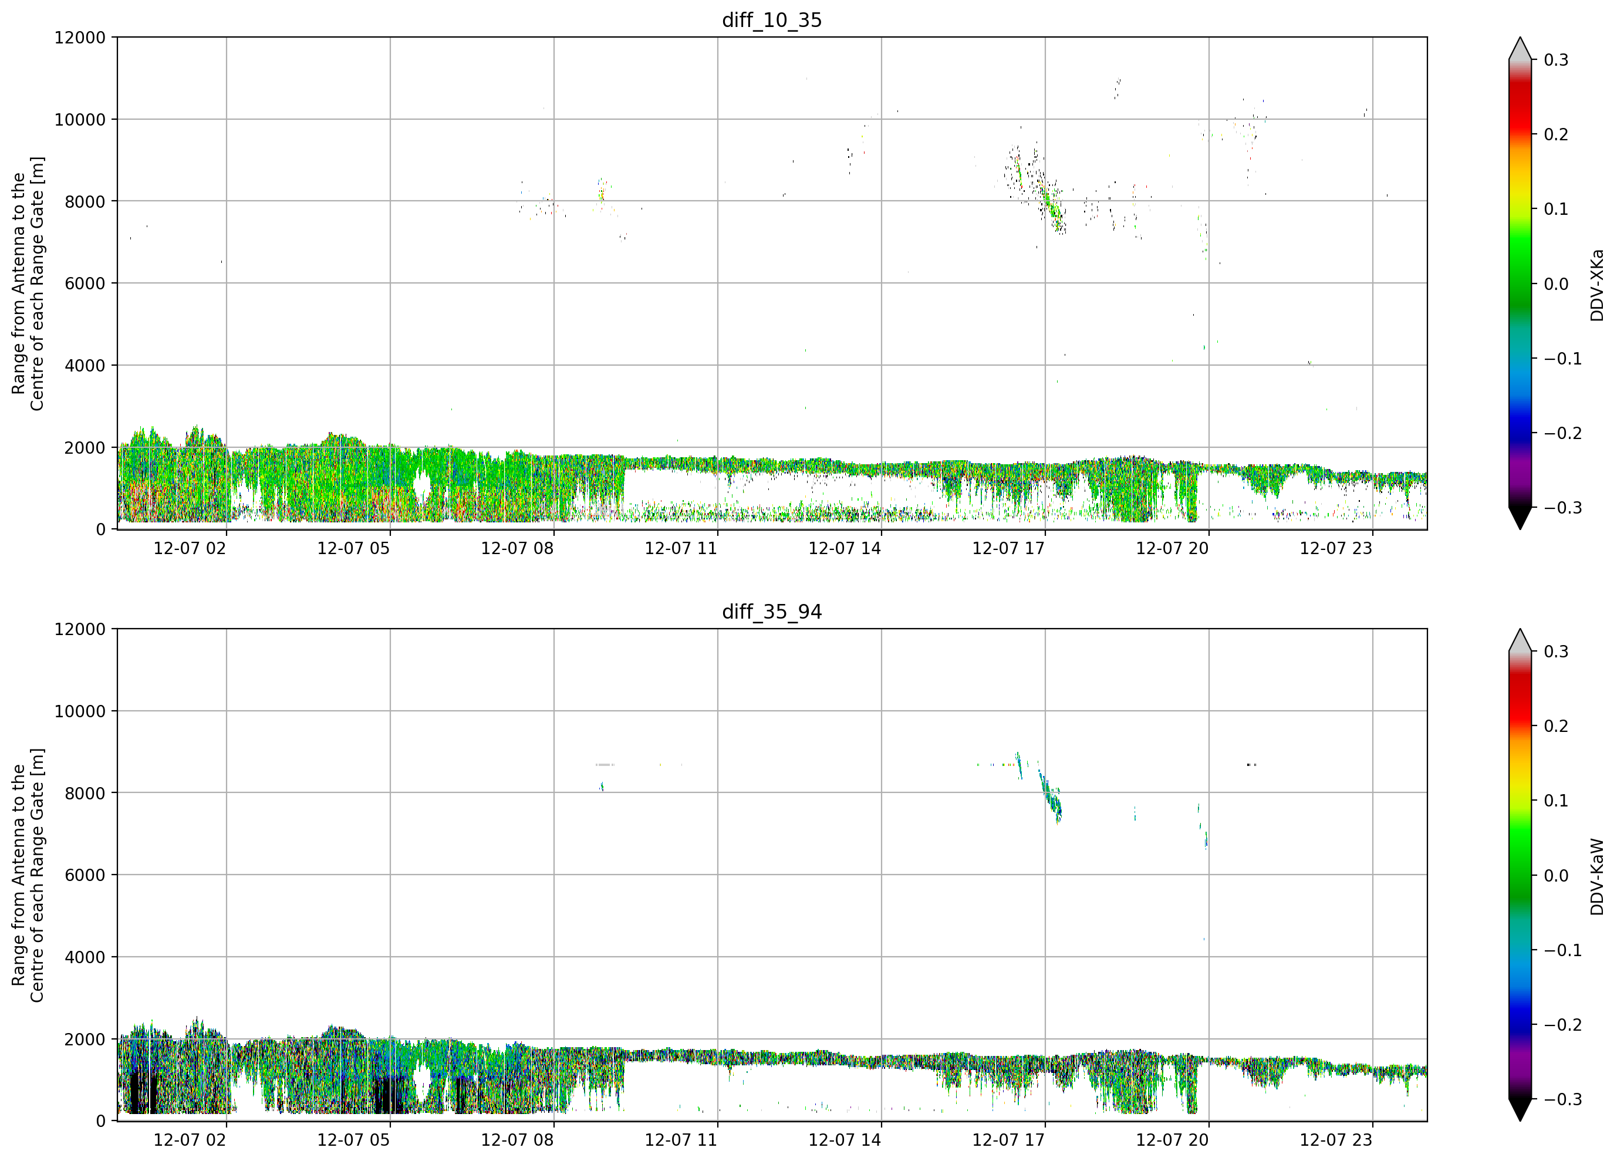The height and width of the screenshot is (1161, 1617).
Task: Click the gray upper extend arrow of the DDV-KaW colorbar
Action: (1520, 641)
